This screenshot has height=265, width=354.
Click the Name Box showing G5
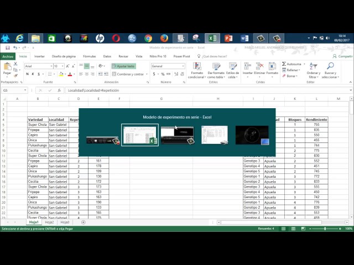14,91
